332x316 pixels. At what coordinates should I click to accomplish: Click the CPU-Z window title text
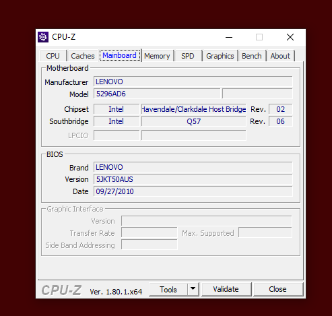pyautogui.click(x=64, y=37)
